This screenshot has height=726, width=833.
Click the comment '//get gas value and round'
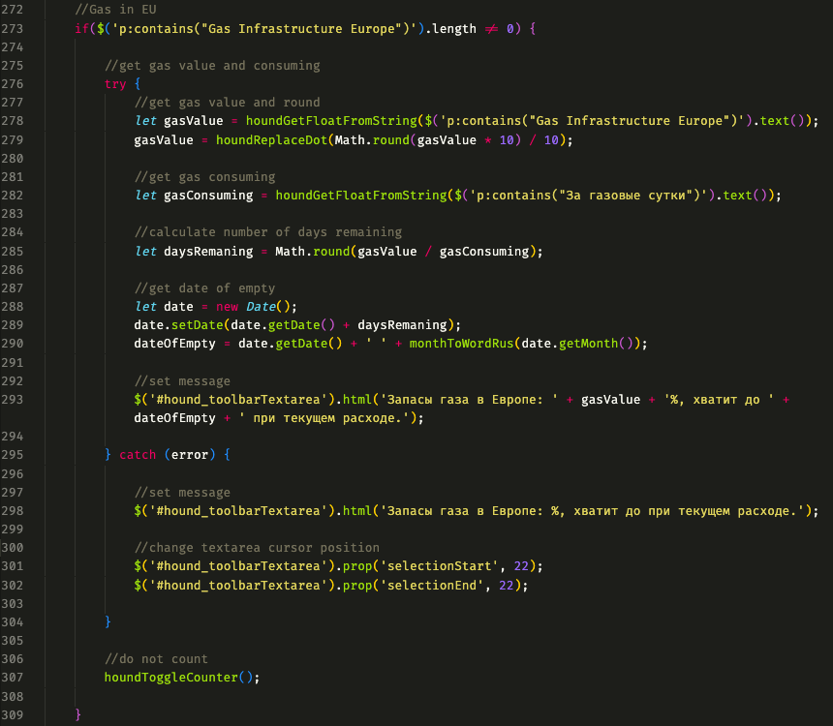(228, 103)
